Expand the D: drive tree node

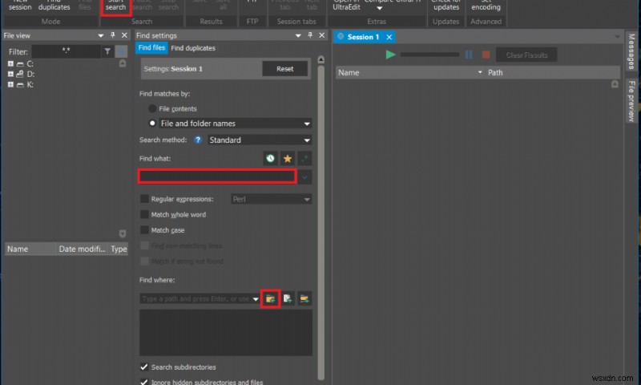[x=10, y=74]
